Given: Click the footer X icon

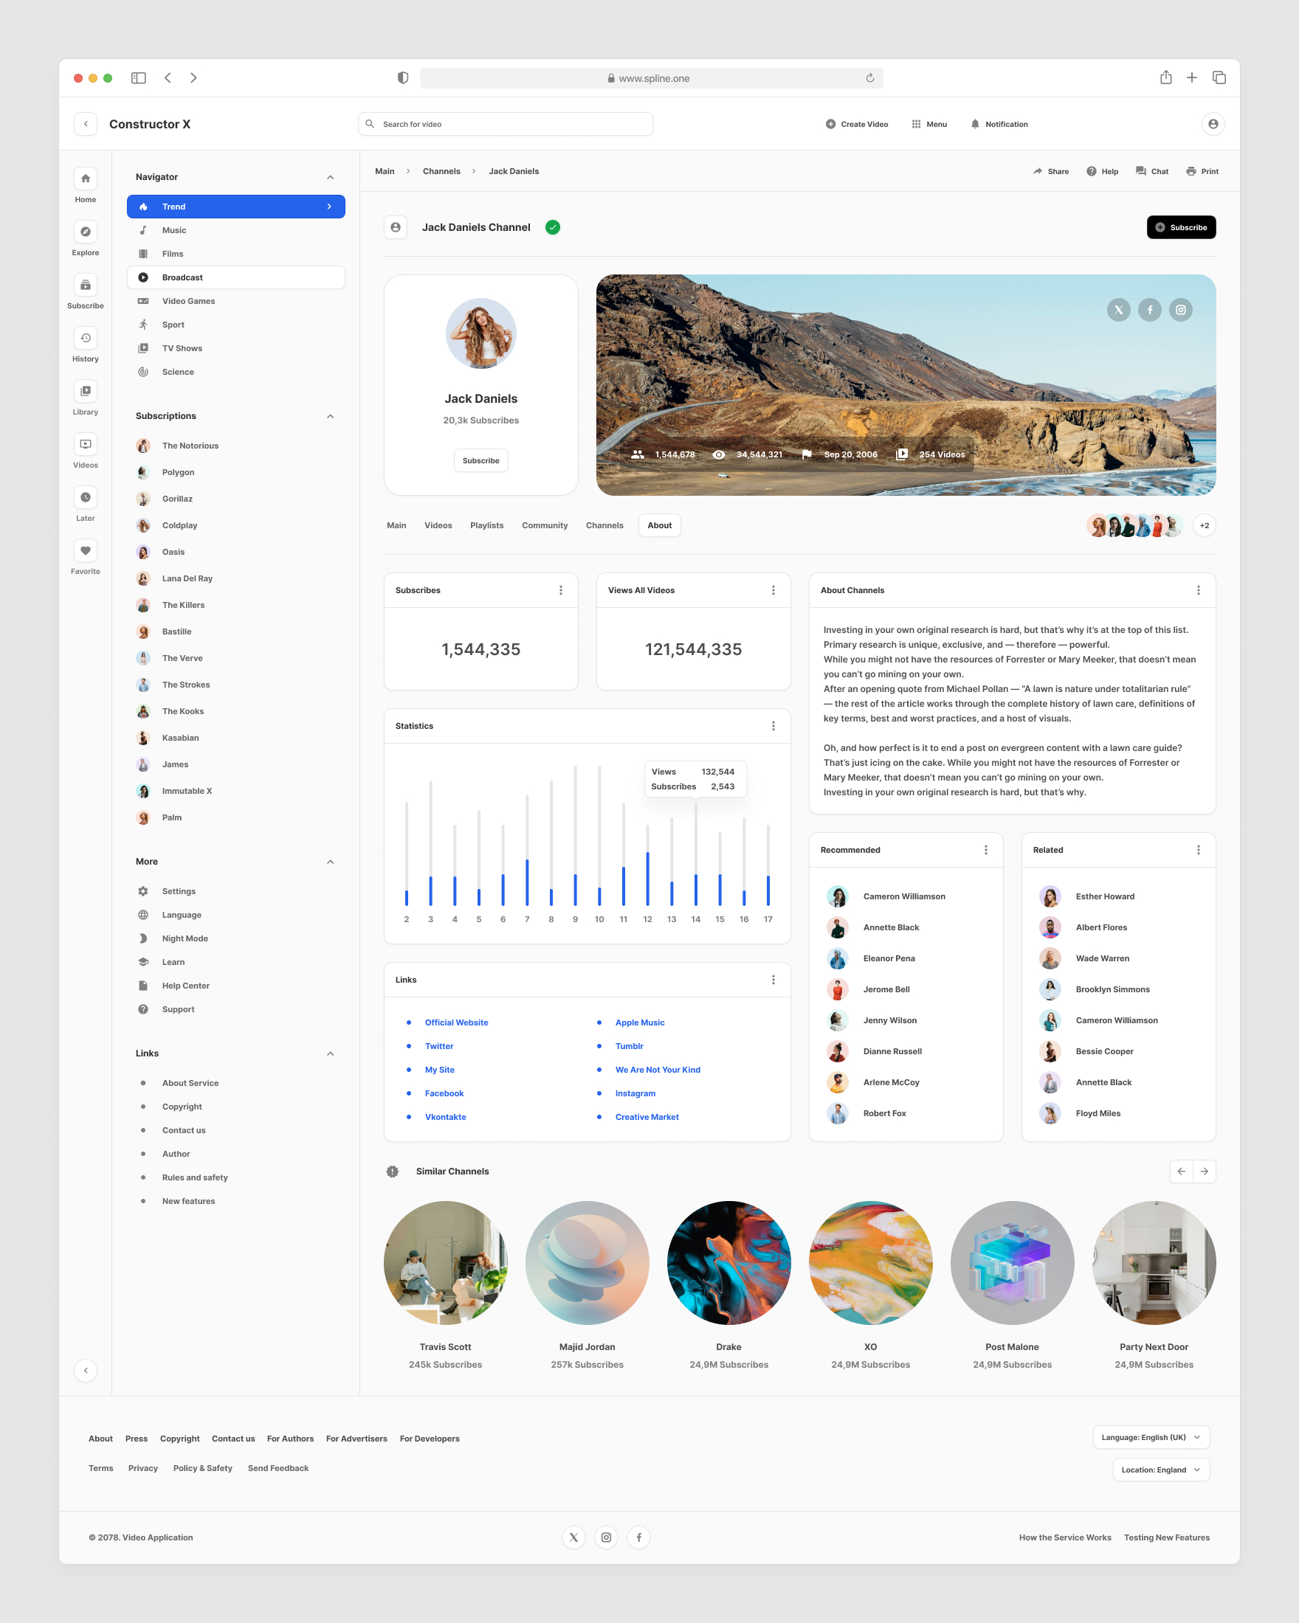Looking at the screenshot, I should 573,1537.
